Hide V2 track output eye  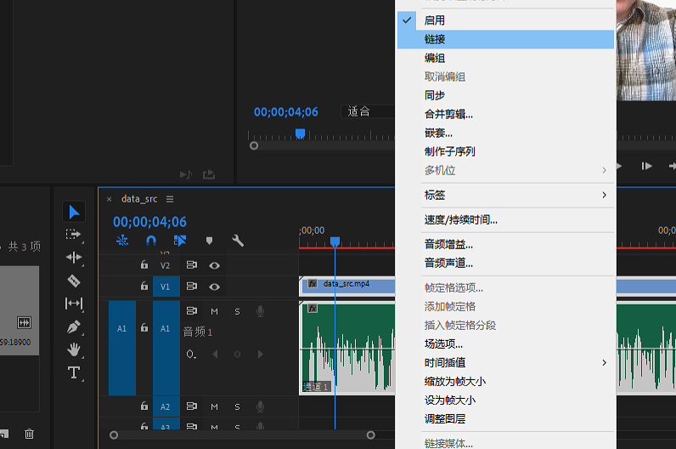tap(214, 265)
